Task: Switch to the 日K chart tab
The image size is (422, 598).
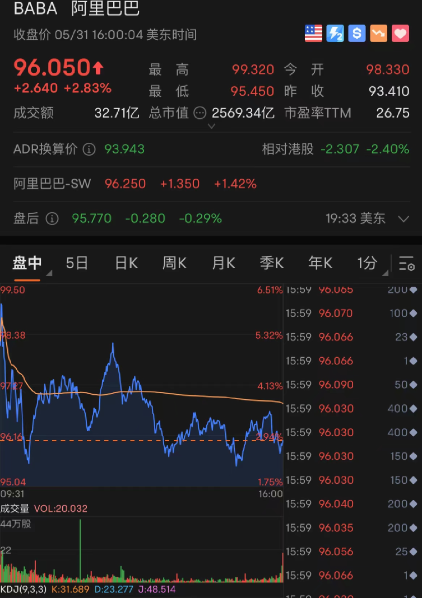Action: click(x=126, y=263)
